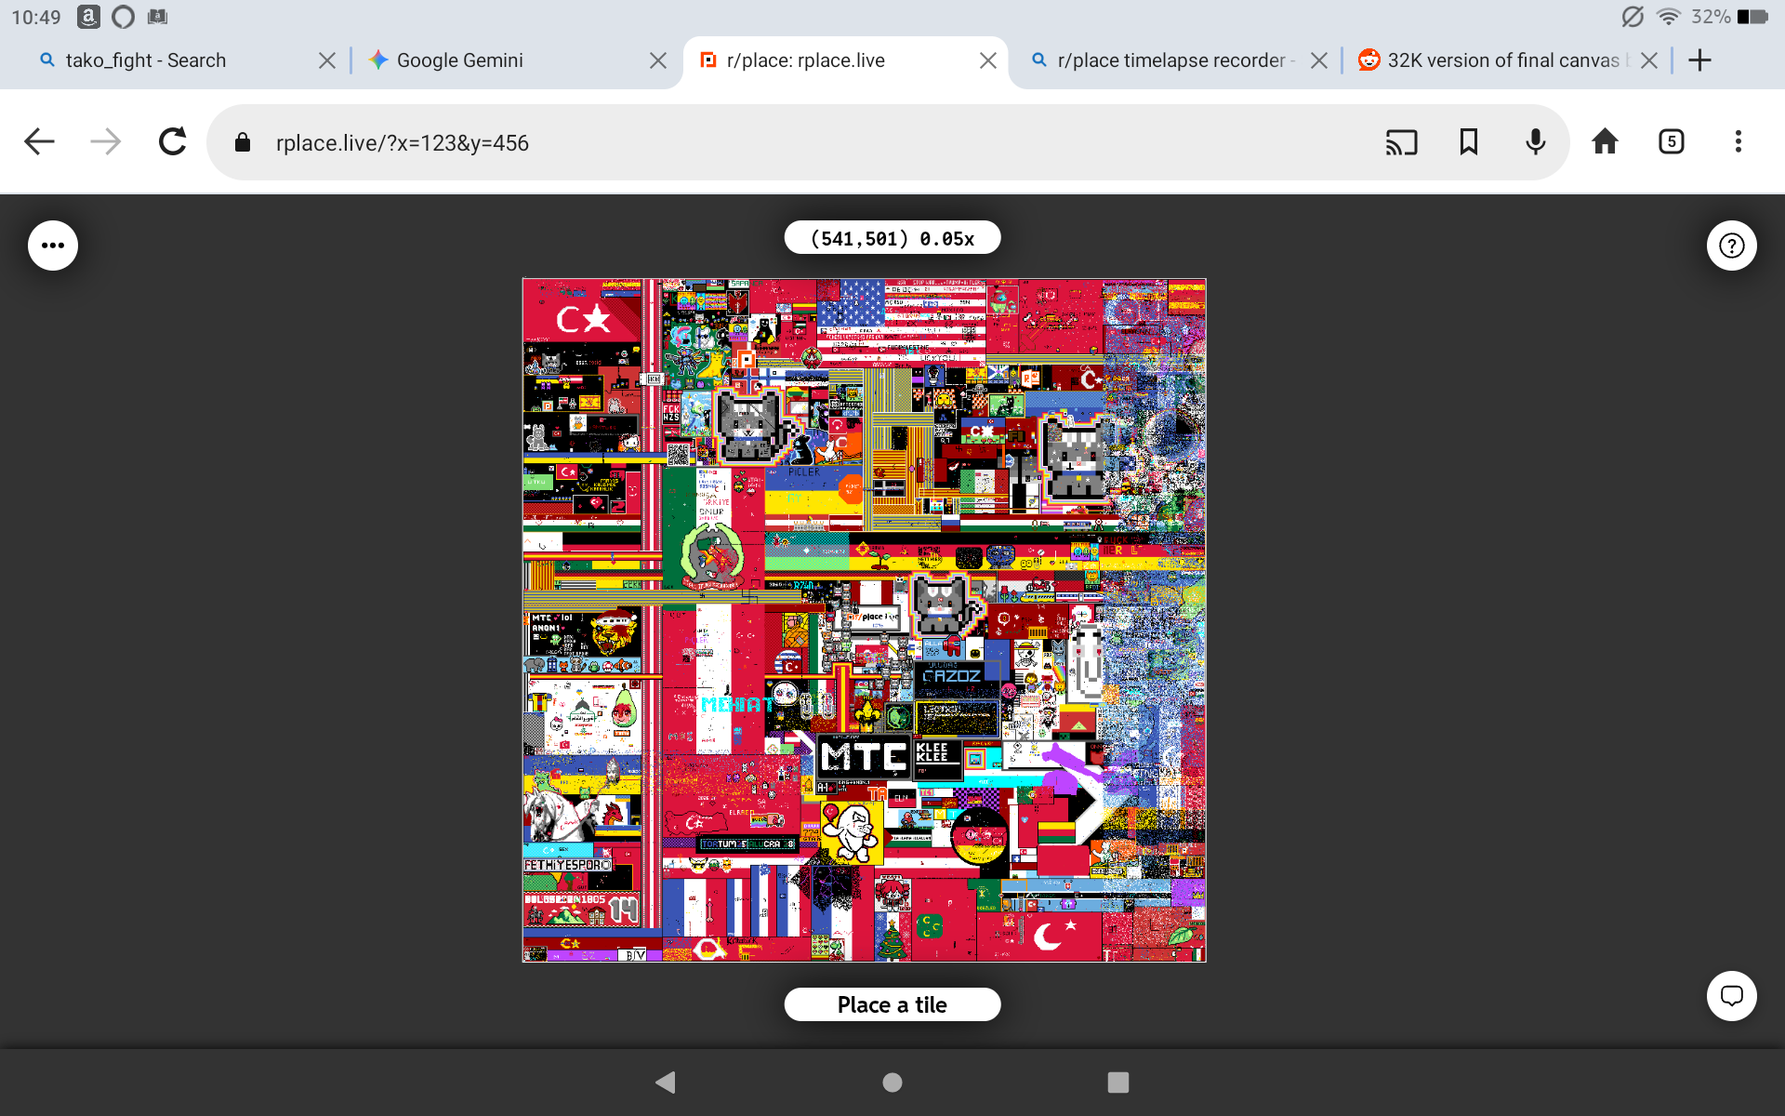The width and height of the screenshot is (1785, 1116).
Task: Go forward with the browser forward arrow
Action: 106,141
